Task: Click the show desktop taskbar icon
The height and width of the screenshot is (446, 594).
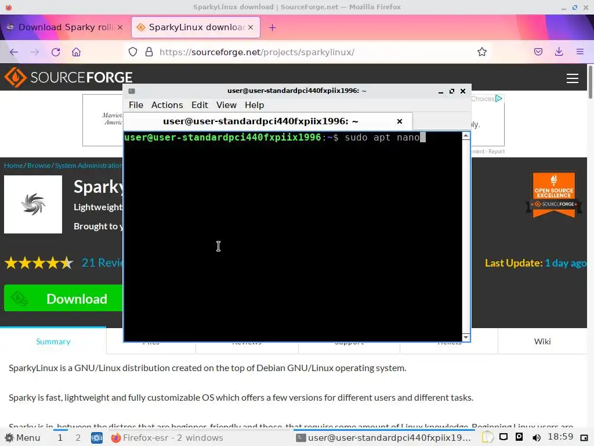Action: [97, 438]
